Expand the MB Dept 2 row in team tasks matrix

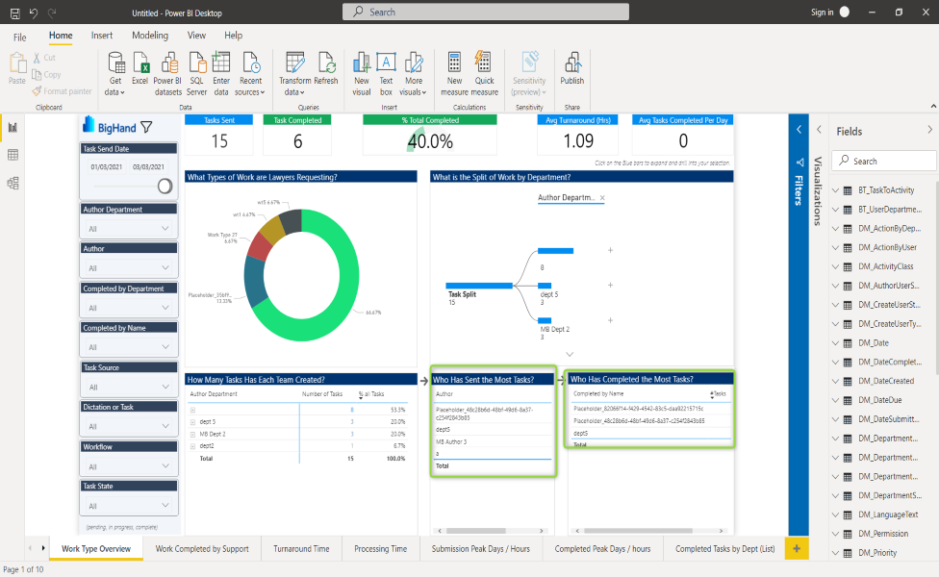(x=192, y=434)
